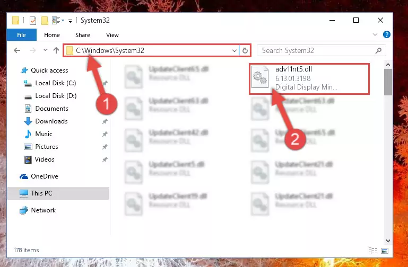
Task: Open Local Disk (C:) in sidebar
Action: click(56, 83)
